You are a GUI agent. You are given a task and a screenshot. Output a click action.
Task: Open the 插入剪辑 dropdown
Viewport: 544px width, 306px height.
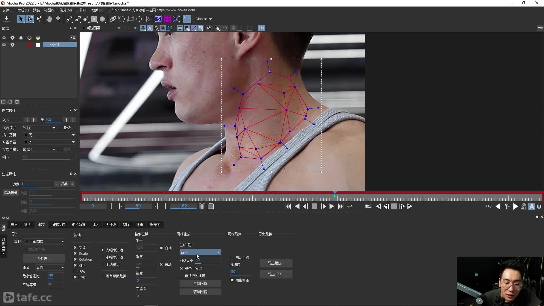click(x=49, y=135)
